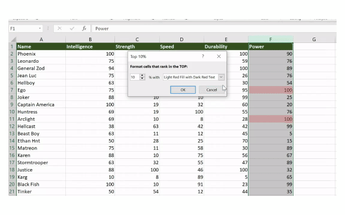Click Beast Boy's Power value 5
Viewport: 345px width, 215px height.
click(x=271, y=134)
